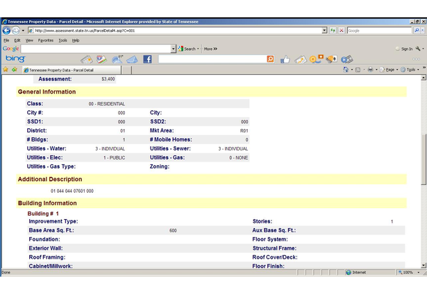
Task: Click the Google search box at top right
Action: click(x=379, y=31)
